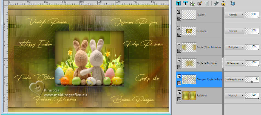The height and width of the screenshot is (115, 261).
Task: Hide the selected Groupe - Copie layer
Action: coord(179,83)
